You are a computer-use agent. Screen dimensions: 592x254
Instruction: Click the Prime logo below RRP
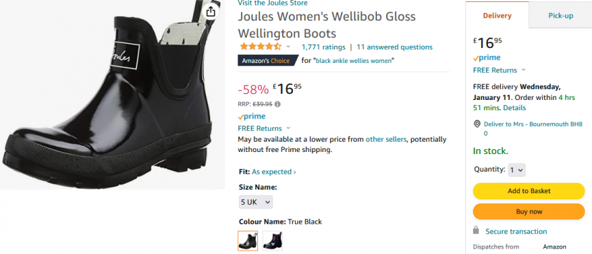(x=251, y=116)
